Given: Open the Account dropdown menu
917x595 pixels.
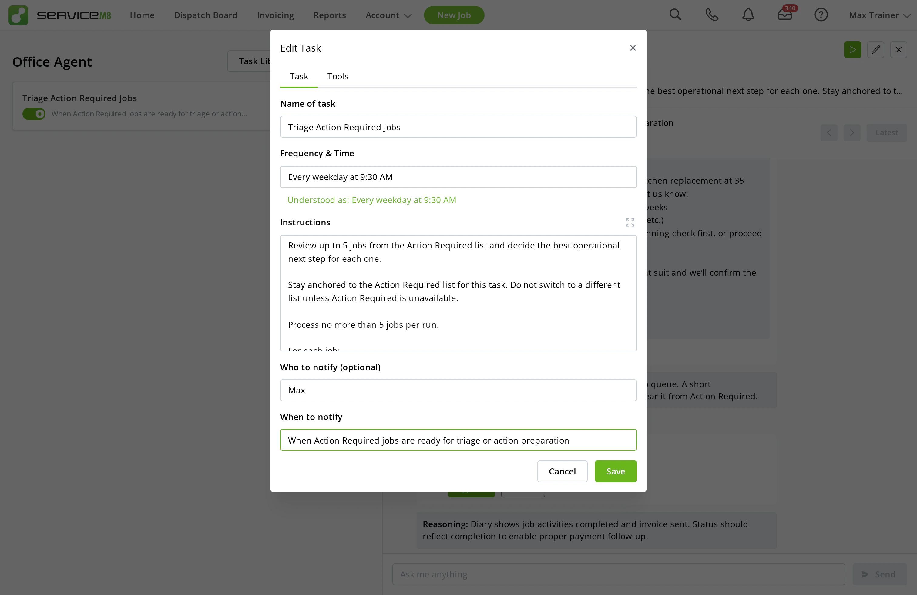Looking at the screenshot, I should click(388, 15).
